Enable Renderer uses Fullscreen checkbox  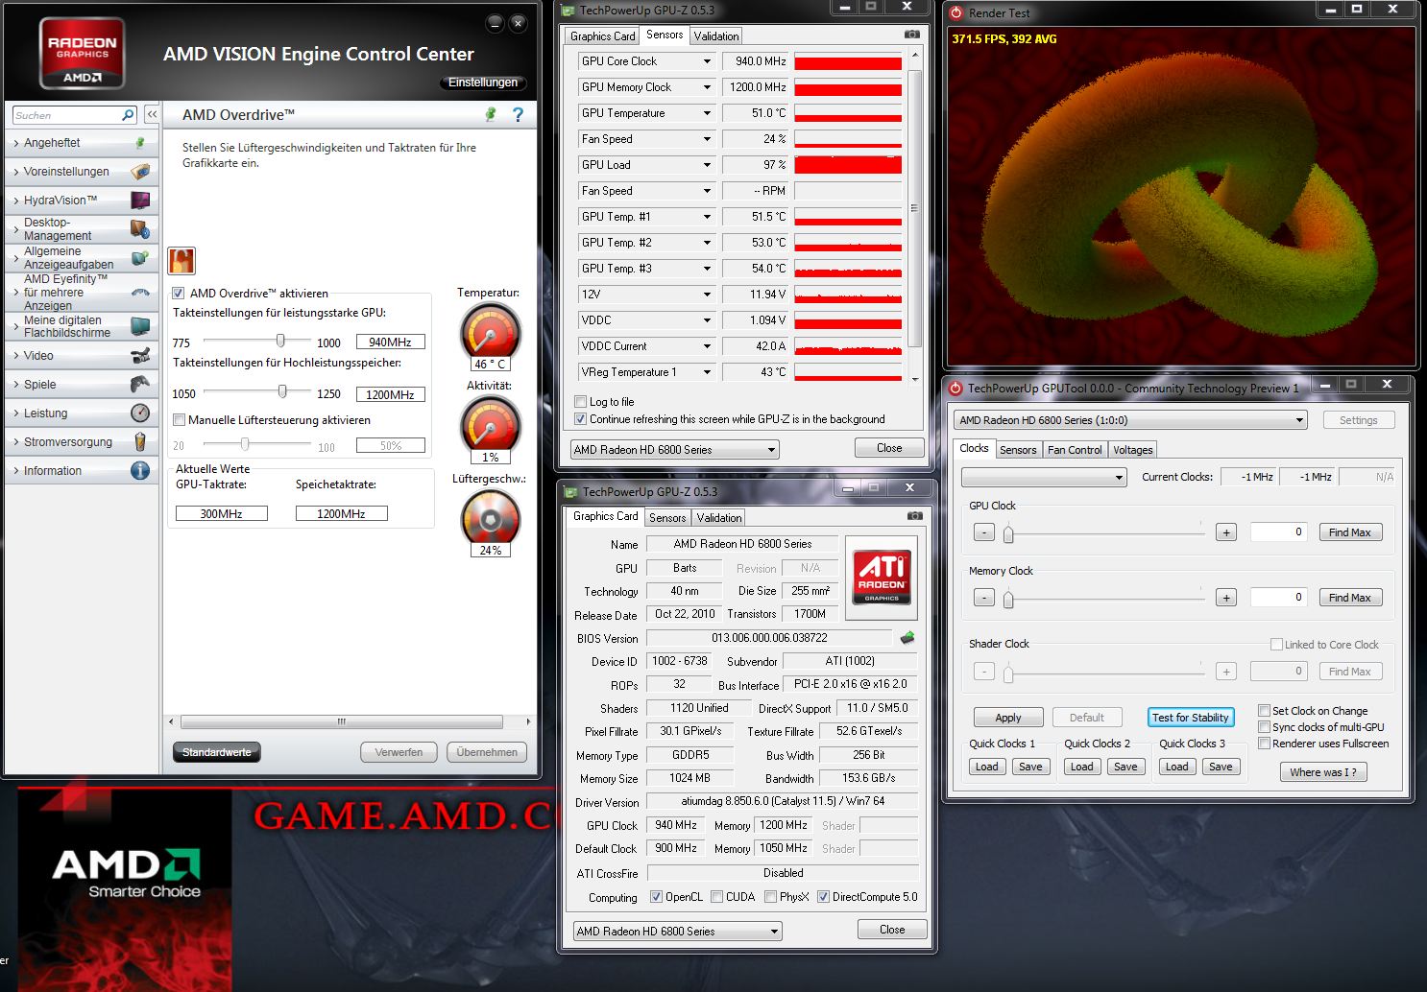point(1264,744)
